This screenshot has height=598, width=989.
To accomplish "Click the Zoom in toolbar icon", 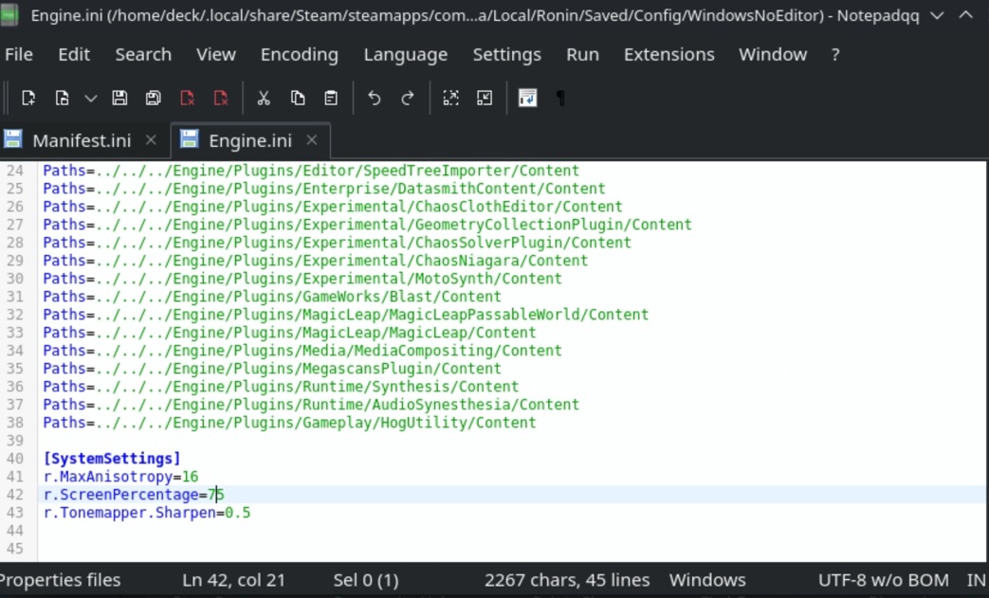I will click(x=451, y=98).
